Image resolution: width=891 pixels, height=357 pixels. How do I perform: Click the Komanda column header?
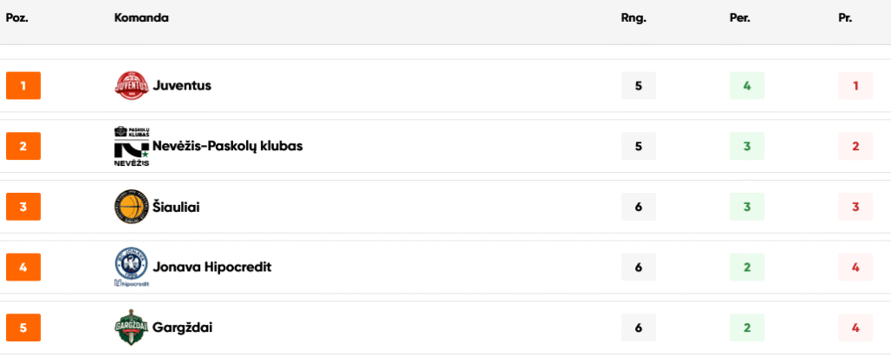[x=141, y=17]
